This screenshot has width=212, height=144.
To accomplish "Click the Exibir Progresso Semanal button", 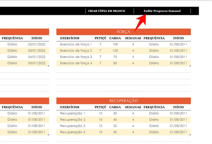I will (x=162, y=11).
